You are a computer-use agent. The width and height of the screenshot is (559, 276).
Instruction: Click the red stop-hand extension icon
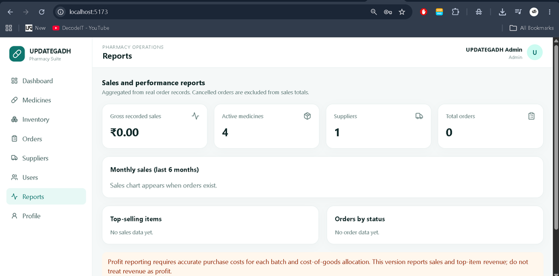coord(424,12)
